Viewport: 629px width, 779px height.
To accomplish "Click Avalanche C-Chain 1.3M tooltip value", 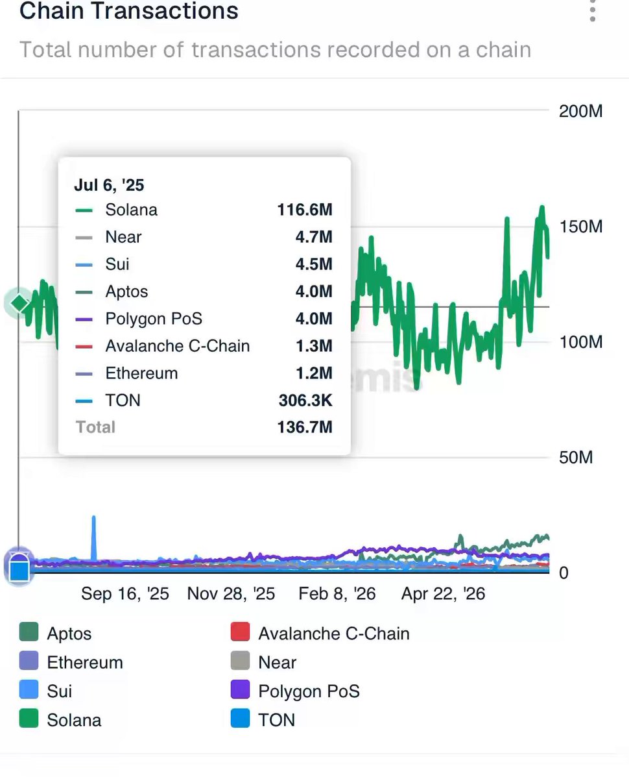I will [314, 346].
